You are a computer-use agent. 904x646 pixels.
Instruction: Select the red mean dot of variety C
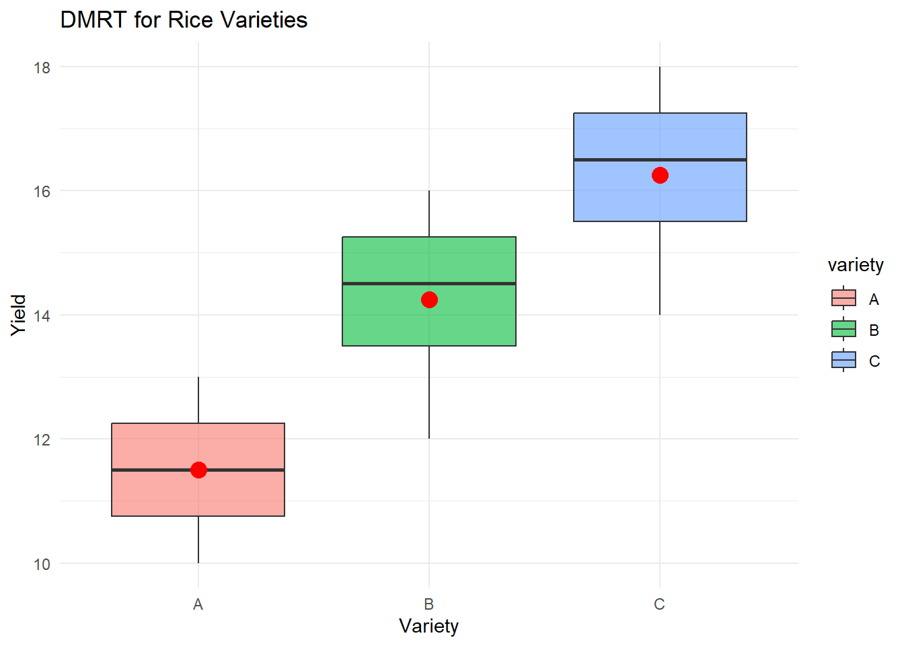(x=660, y=175)
